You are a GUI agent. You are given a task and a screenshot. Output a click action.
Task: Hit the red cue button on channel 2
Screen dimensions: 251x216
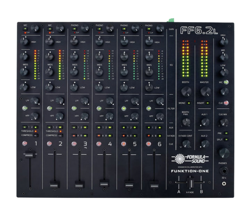[49, 143]
